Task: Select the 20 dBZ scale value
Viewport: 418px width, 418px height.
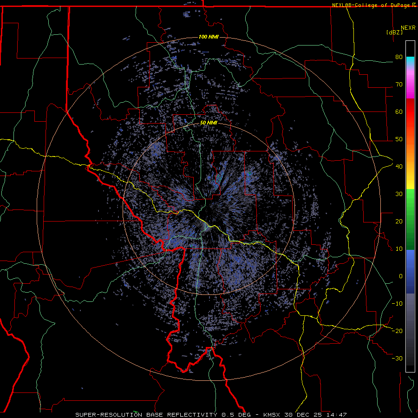Action: point(399,221)
